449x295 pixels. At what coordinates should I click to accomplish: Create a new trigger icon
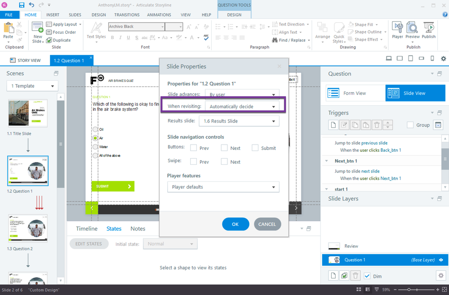coord(333,125)
